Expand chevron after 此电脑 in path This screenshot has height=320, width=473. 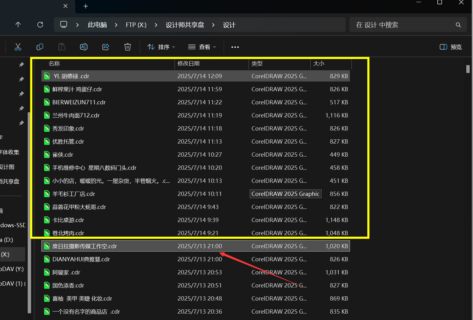click(116, 25)
